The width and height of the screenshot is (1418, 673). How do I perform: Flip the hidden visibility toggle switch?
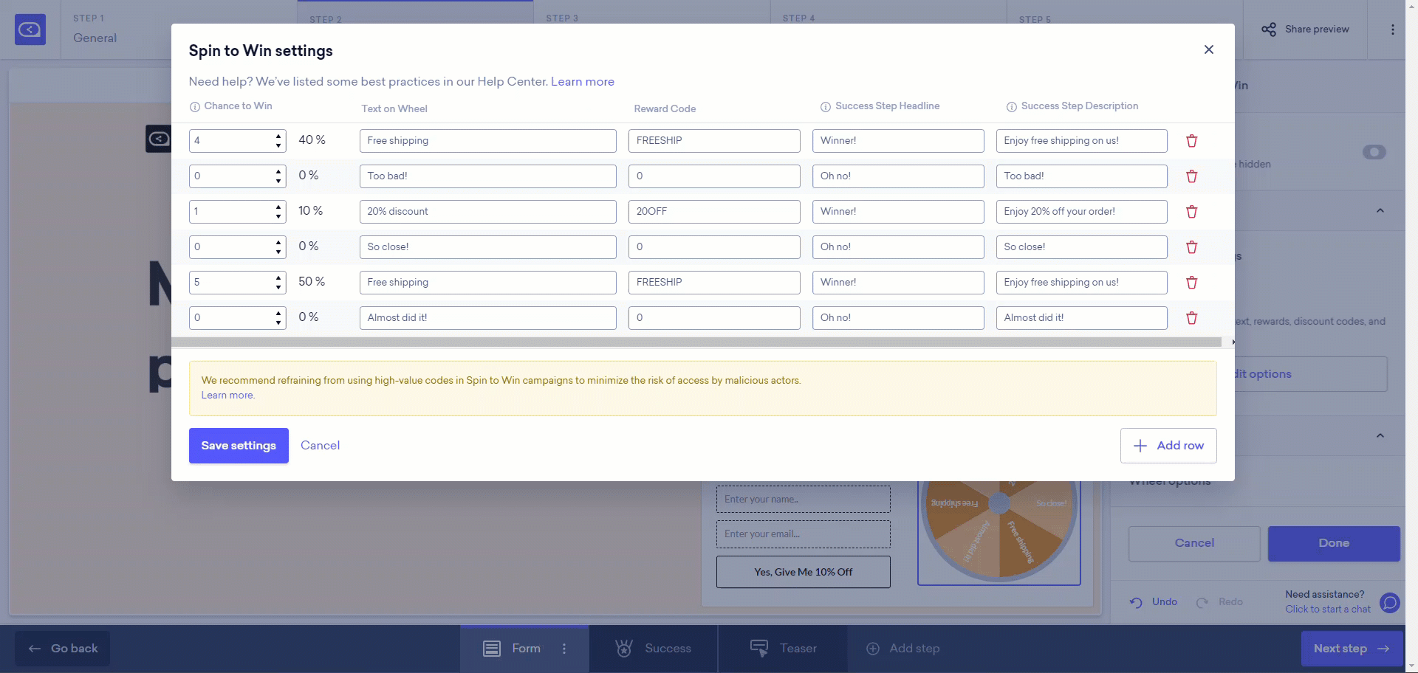tap(1374, 153)
